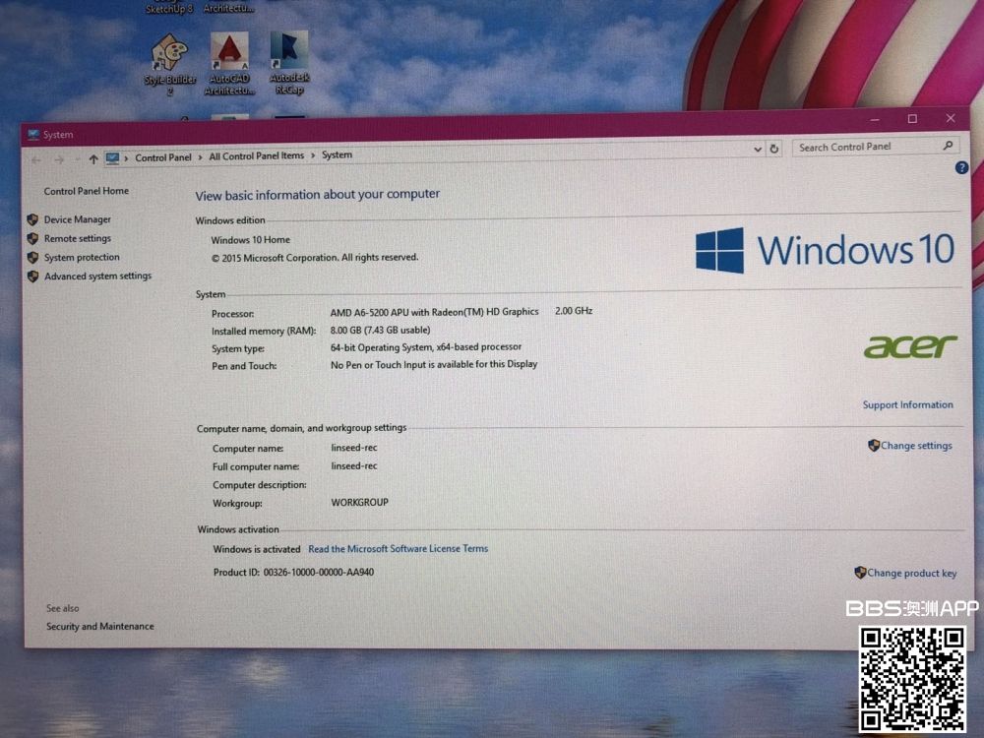Click the blue Help question mark icon
Image resolution: width=984 pixels, height=738 pixels.
coord(961,168)
